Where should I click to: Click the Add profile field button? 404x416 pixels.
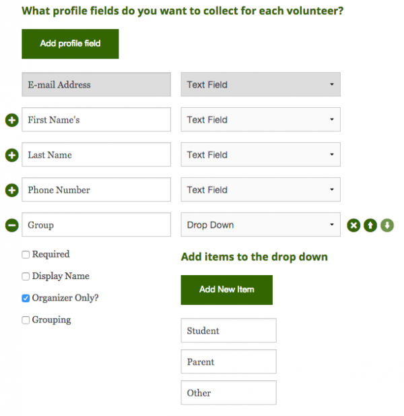click(70, 44)
